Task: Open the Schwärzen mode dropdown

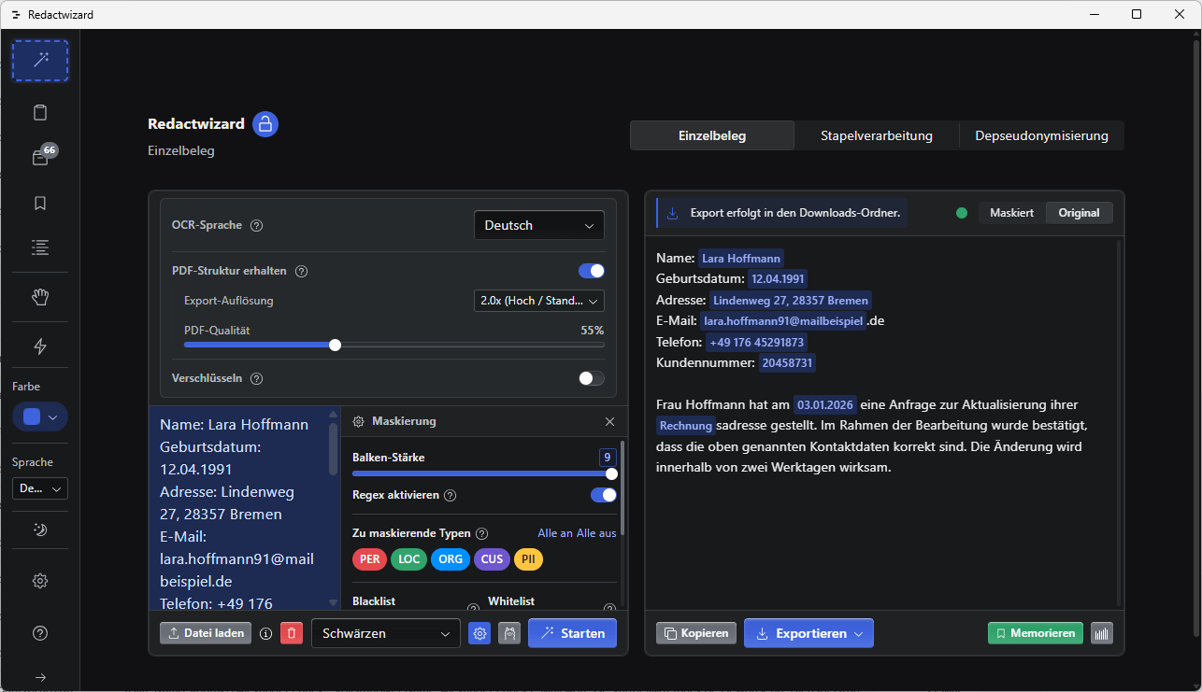Action: pyautogui.click(x=386, y=633)
